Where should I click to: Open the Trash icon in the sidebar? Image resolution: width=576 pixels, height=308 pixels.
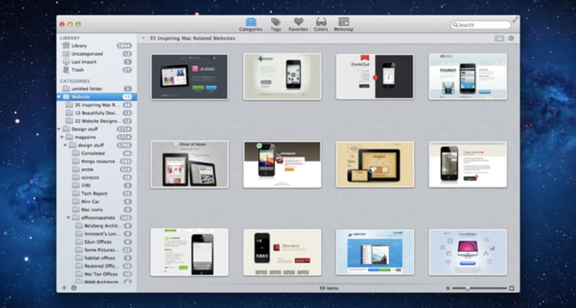[66, 70]
